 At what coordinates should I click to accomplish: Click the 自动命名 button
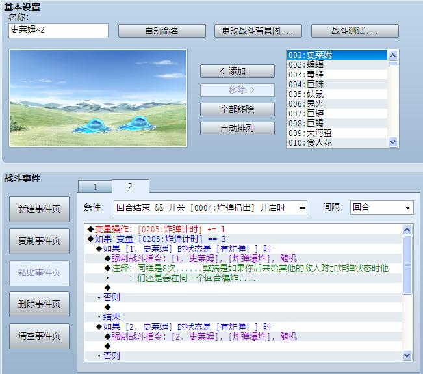[x=162, y=31]
